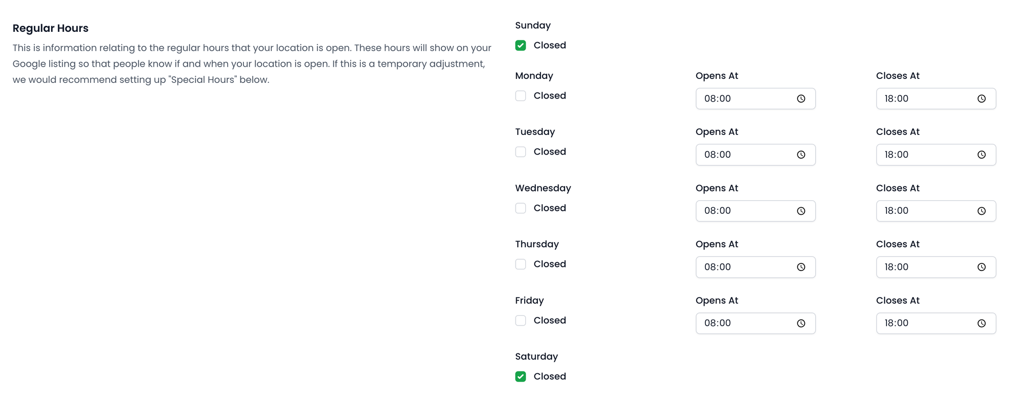The image size is (1012, 415).
Task: Mark Monday as Closed
Action: [x=521, y=96]
